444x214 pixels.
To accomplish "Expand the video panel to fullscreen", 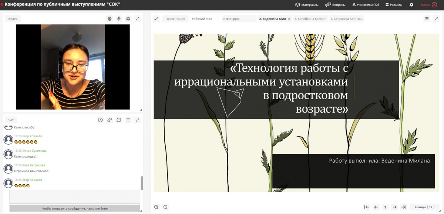I will pos(137,19).
